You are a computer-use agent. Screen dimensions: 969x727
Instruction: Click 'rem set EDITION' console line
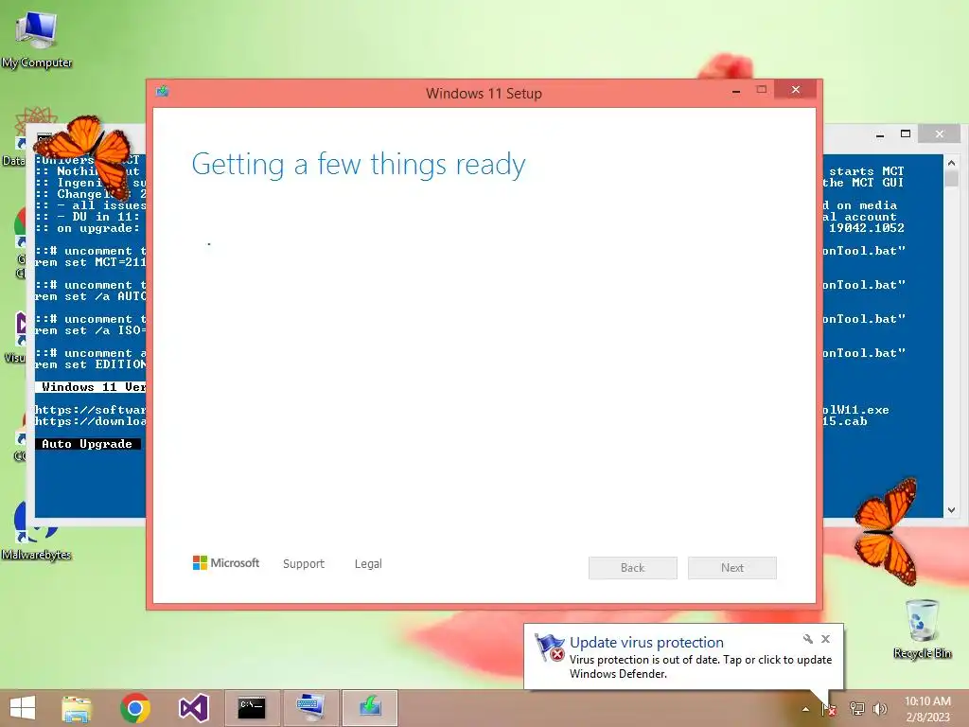pyautogui.click(x=90, y=364)
